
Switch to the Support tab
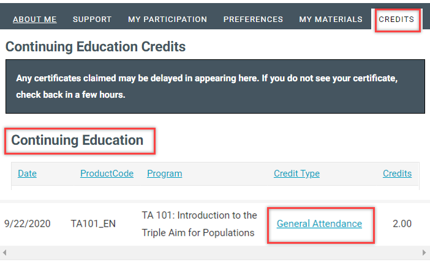[x=92, y=20]
